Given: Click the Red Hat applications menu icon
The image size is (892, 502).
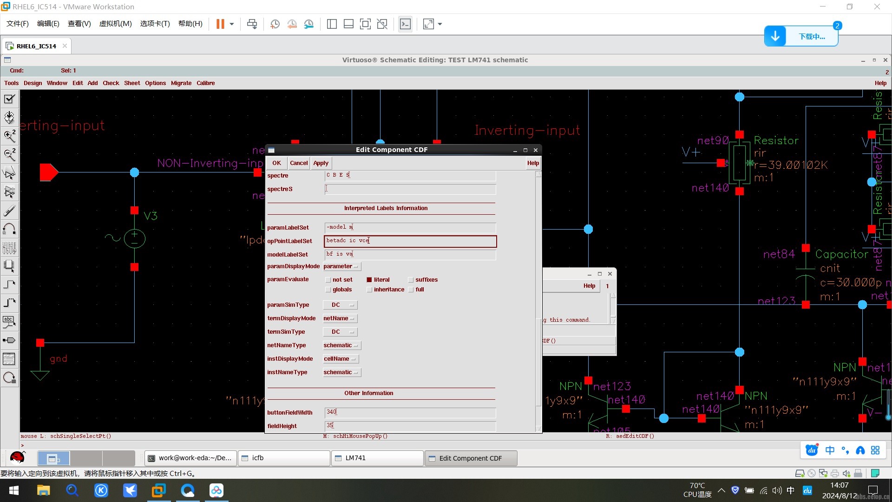Looking at the screenshot, I should point(17,458).
